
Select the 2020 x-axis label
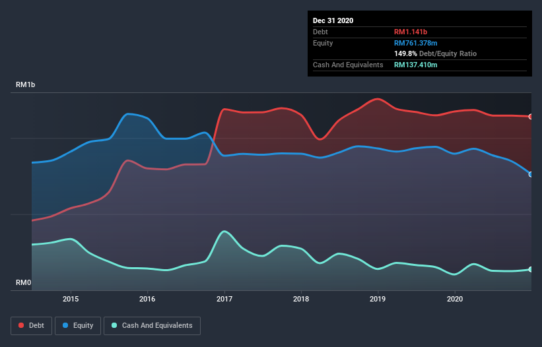pos(455,299)
